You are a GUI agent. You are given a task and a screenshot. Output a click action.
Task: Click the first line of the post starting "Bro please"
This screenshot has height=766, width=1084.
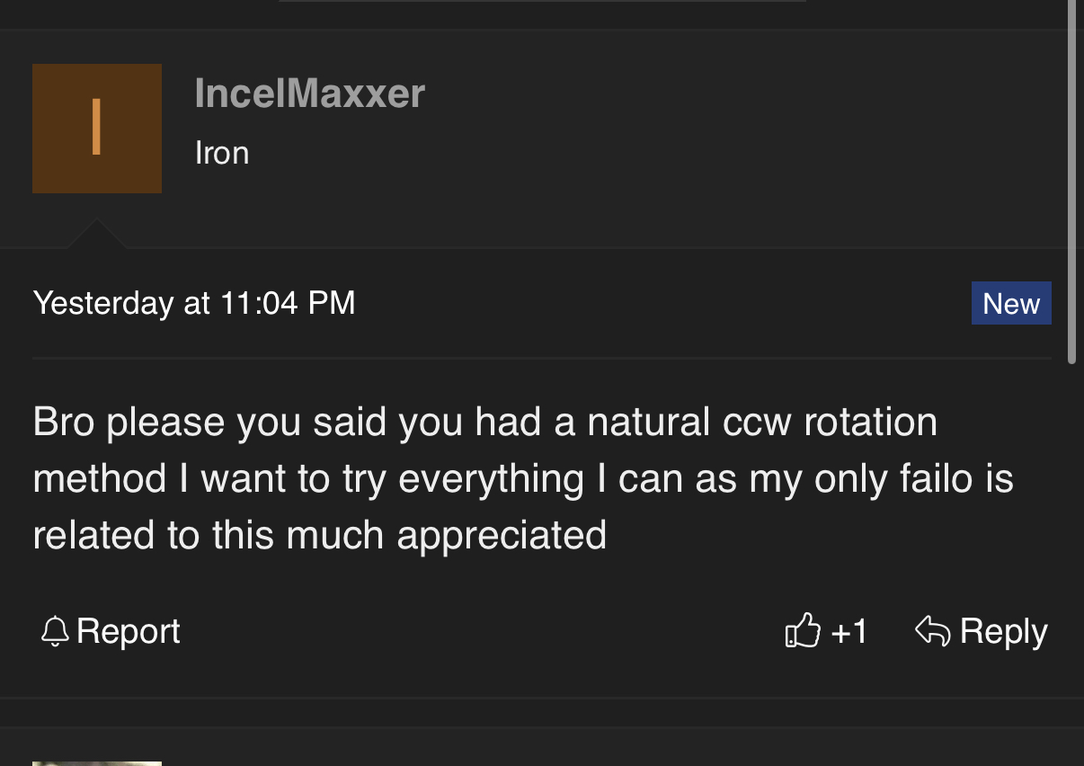(485, 422)
